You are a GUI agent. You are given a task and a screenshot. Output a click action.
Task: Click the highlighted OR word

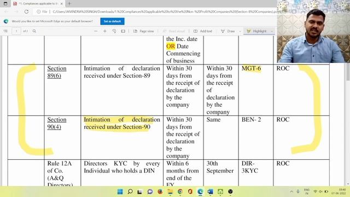tap(171, 46)
